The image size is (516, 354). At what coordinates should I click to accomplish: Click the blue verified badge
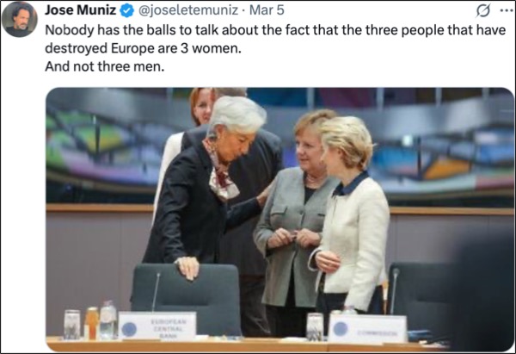tap(126, 11)
